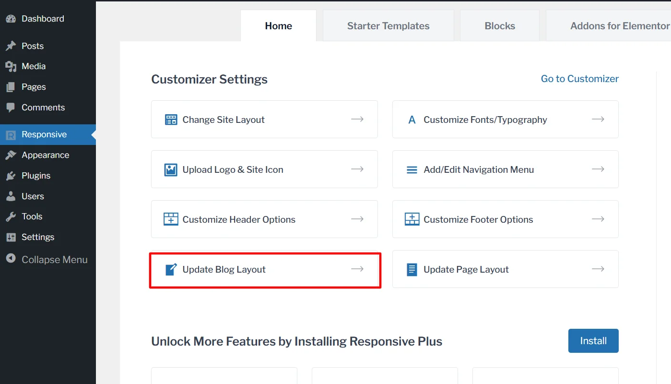Switch to the Home tab

click(278, 26)
